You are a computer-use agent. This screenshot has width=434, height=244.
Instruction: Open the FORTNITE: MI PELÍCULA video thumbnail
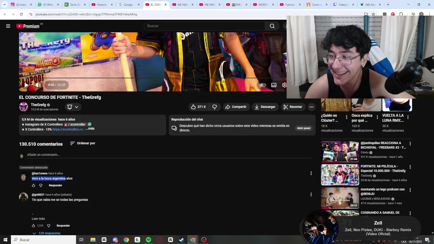pos(340,175)
